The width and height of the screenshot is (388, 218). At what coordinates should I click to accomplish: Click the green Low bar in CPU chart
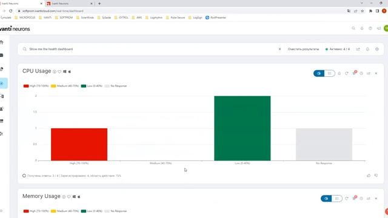[242, 128]
